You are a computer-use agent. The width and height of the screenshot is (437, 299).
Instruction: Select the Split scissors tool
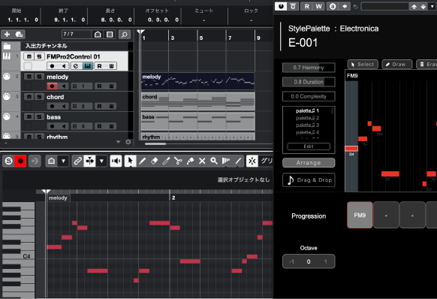178,161
